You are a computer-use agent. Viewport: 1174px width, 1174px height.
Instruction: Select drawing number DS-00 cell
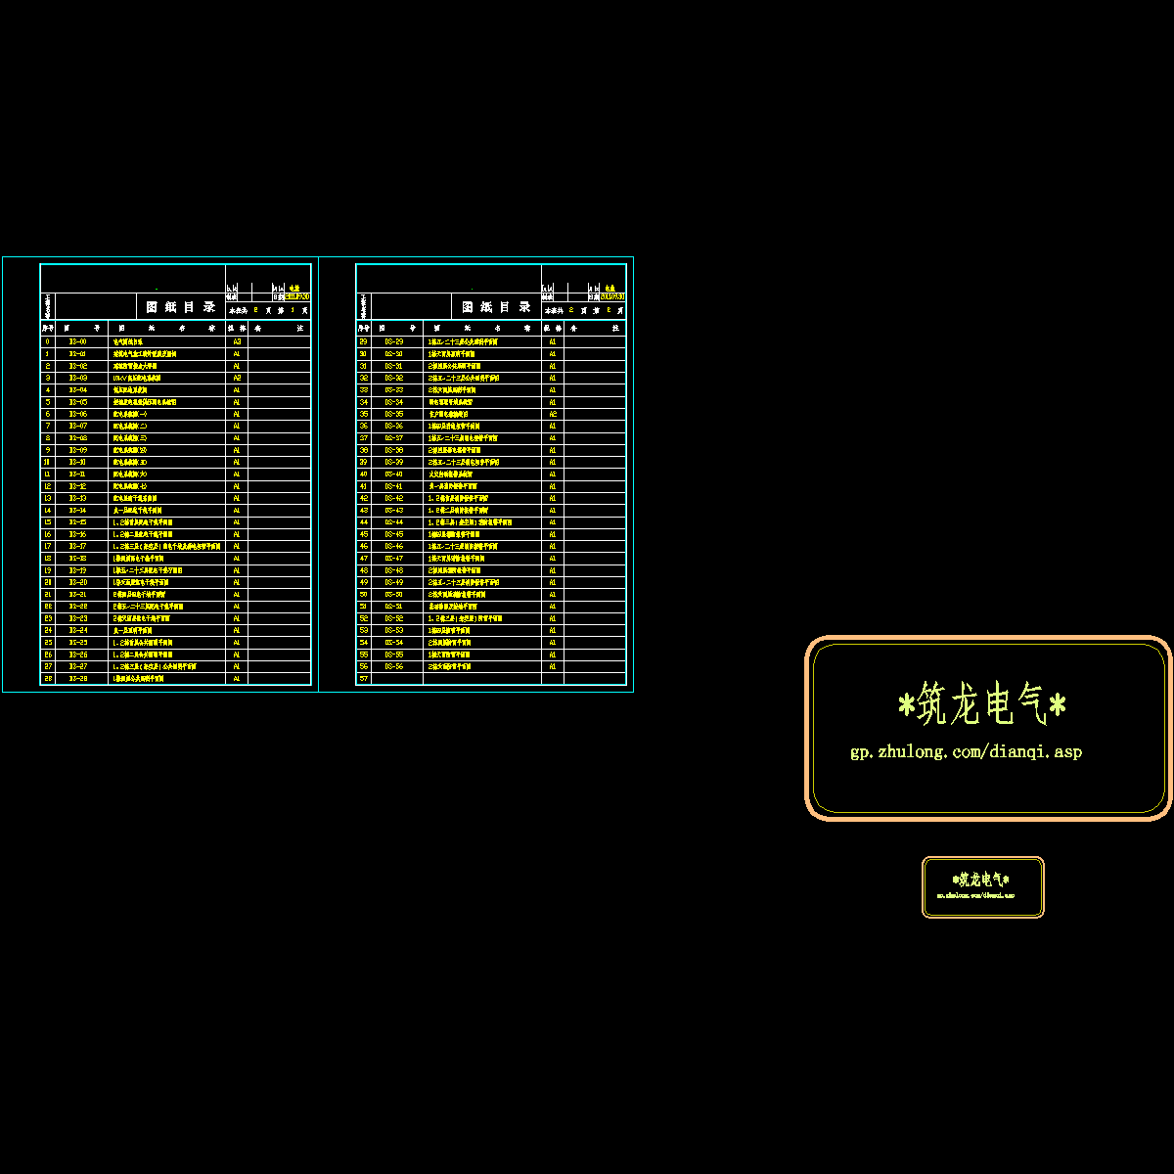pyautogui.click(x=78, y=342)
